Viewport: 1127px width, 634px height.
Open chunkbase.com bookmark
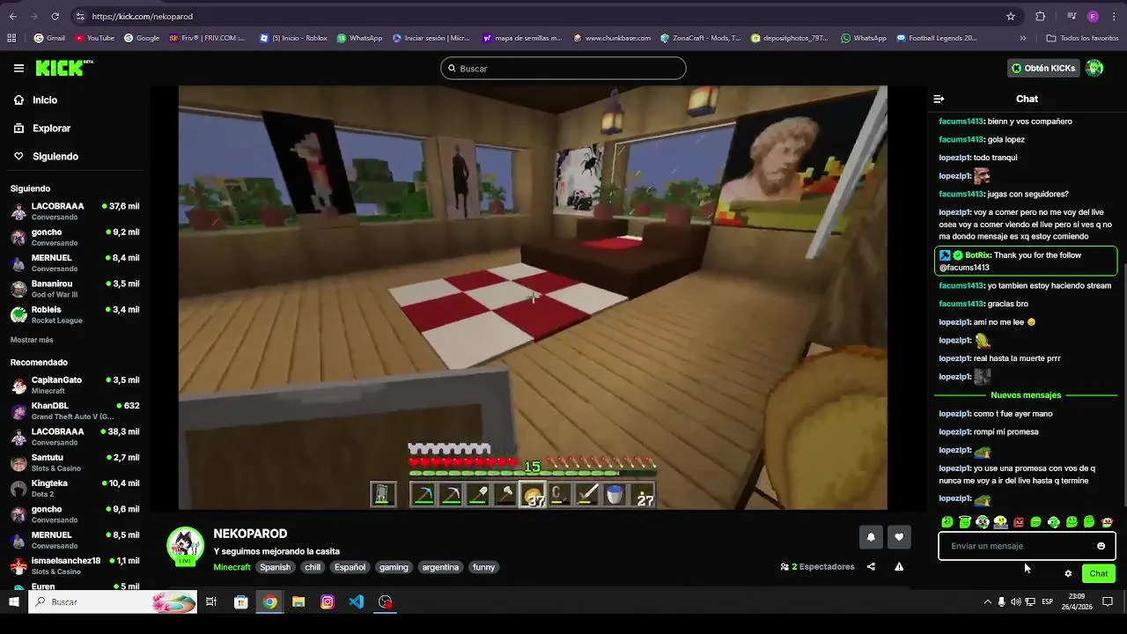point(612,38)
